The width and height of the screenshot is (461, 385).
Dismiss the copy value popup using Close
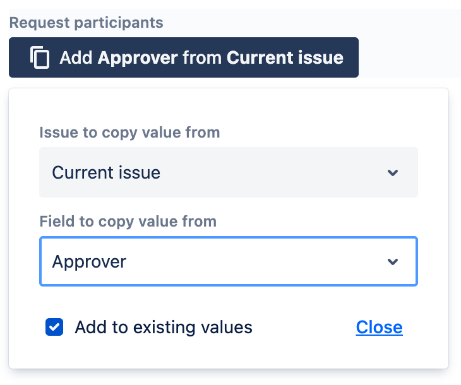380,327
